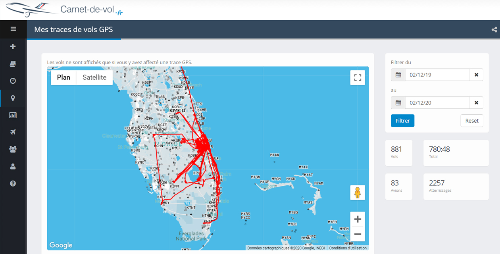
Task: Click the share icon in header
Action: coord(494,29)
